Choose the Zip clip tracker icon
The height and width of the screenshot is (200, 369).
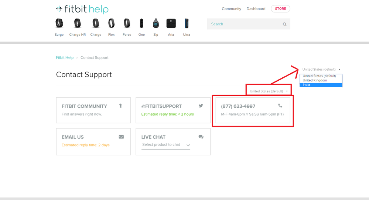pos(156,23)
